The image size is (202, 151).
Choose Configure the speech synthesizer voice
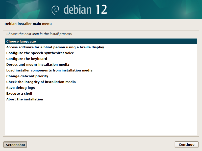[40, 53]
